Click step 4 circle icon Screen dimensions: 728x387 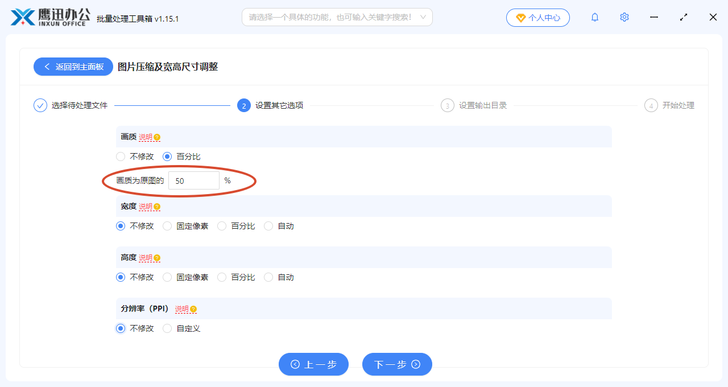coord(651,105)
